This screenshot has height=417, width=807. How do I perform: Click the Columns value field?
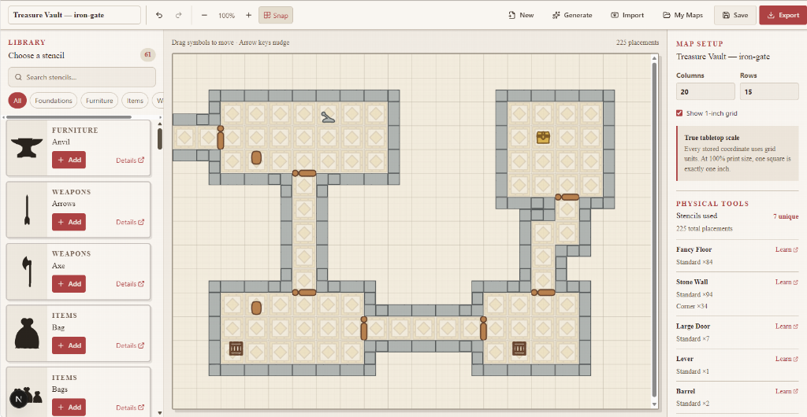click(x=705, y=91)
